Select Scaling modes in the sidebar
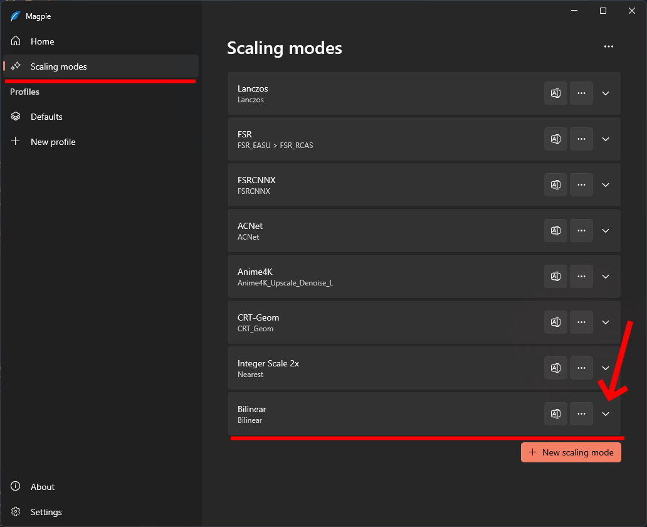Viewport: 647px width, 527px height. pos(58,67)
